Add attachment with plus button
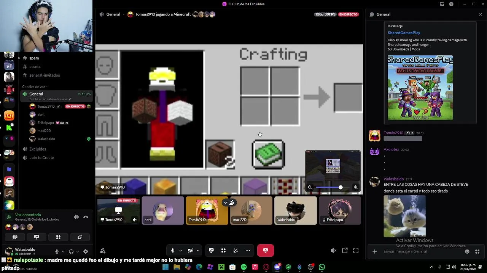 click(374, 251)
